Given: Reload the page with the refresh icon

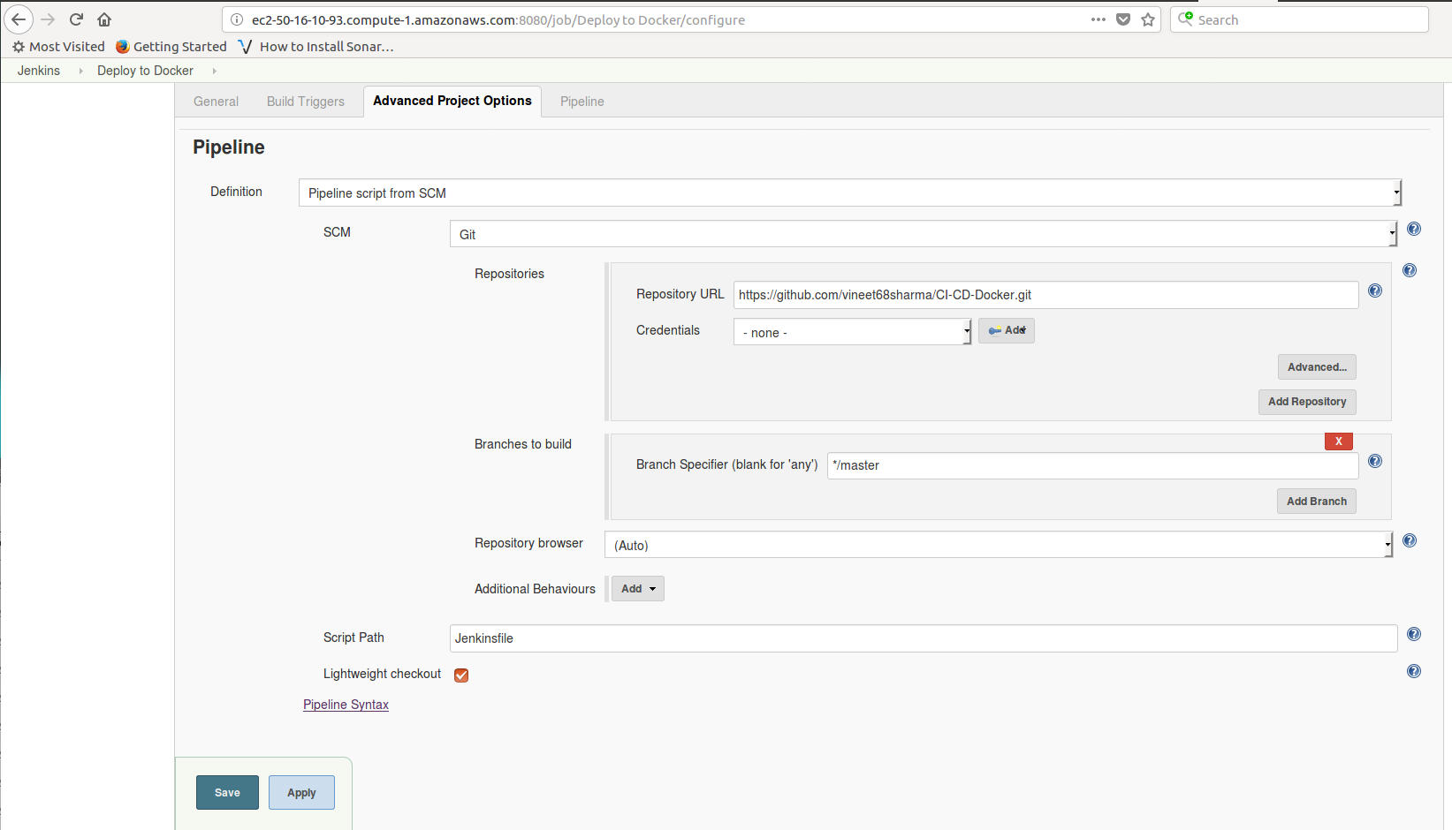Looking at the screenshot, I should 76,19.
